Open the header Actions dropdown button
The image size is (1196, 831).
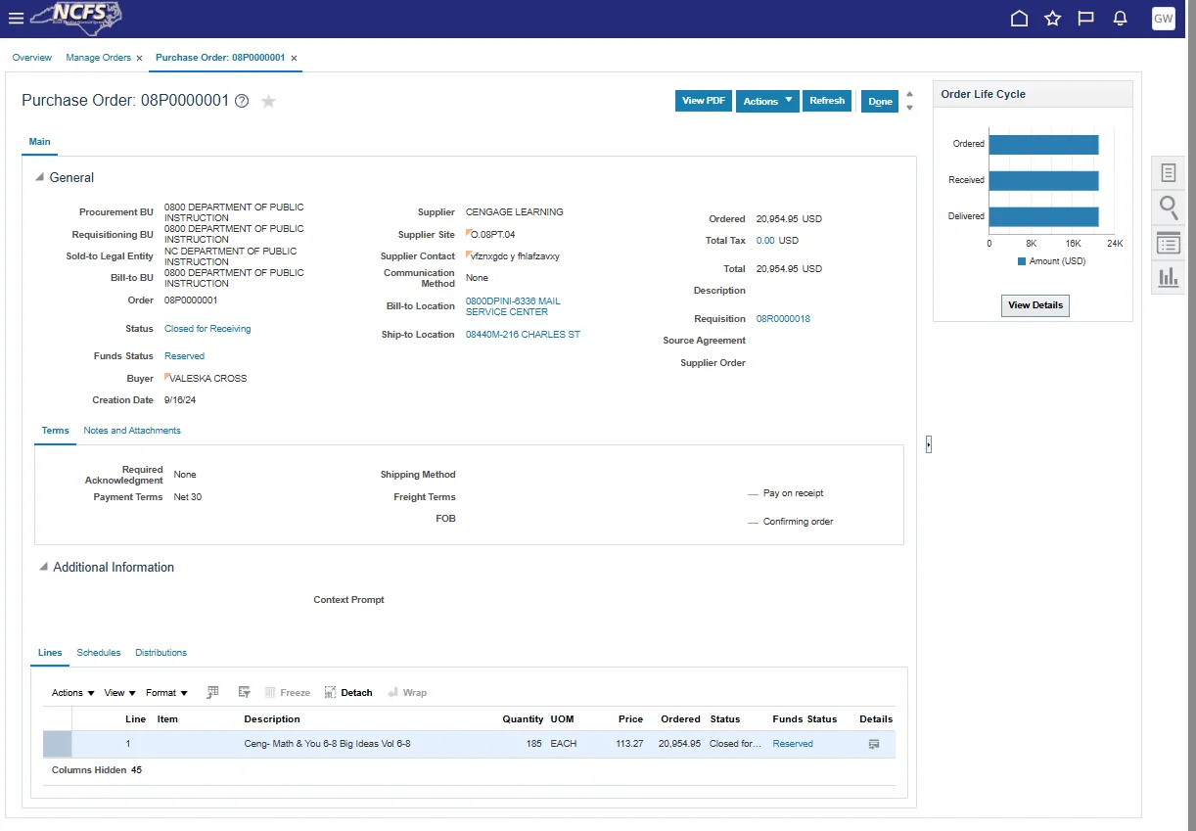[x=766, y=101]
